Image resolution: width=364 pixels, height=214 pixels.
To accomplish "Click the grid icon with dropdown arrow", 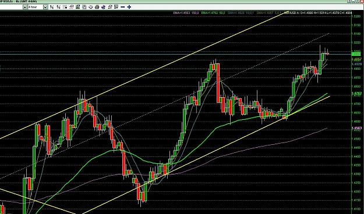I will click(x=65, y=7).
